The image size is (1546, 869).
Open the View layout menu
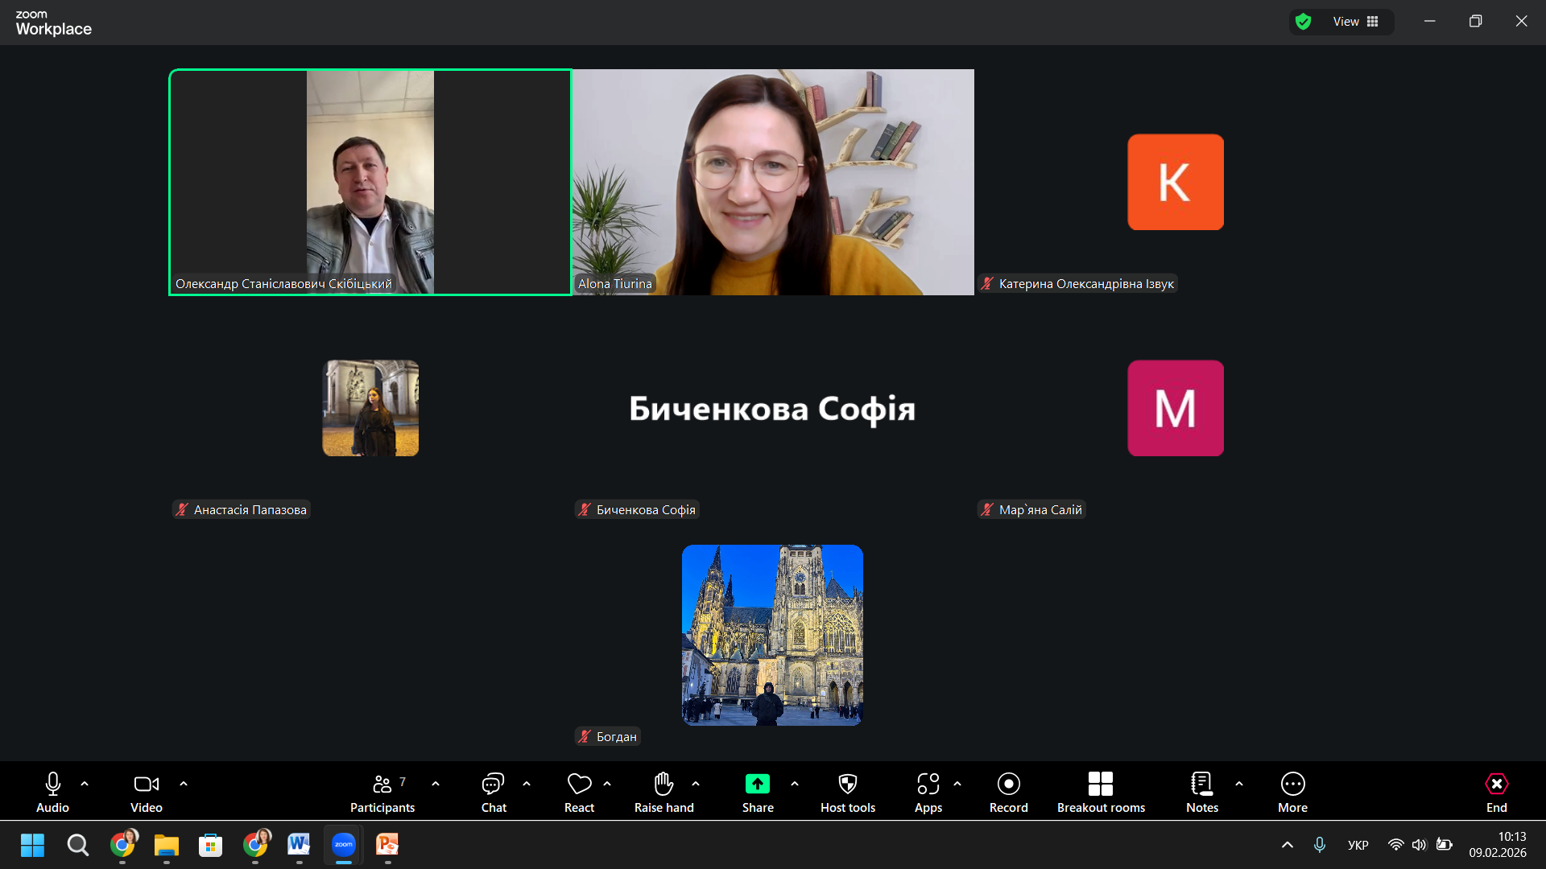point(1356,22)
